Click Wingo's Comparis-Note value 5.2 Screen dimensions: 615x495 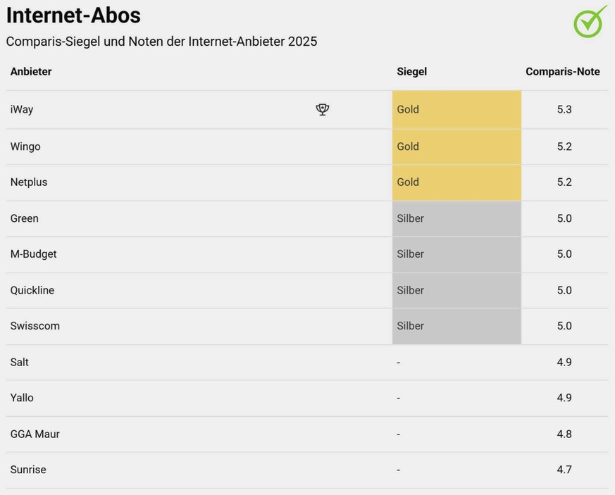[564, 146]
